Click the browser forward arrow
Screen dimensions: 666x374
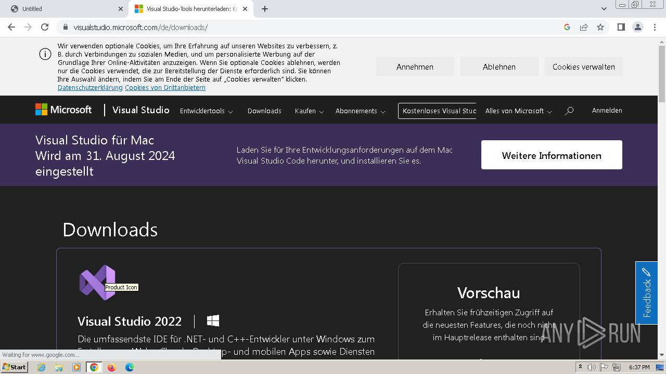pos(28,27)
